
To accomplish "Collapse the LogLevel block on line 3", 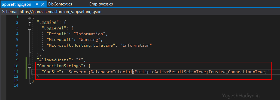I will click(30, 28).
